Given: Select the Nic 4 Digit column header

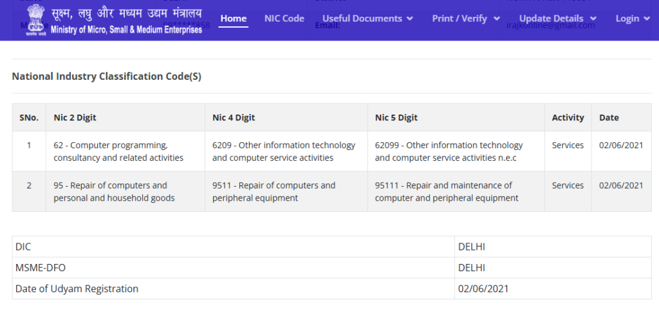Looking at the screenshot, I should (234, 118).
